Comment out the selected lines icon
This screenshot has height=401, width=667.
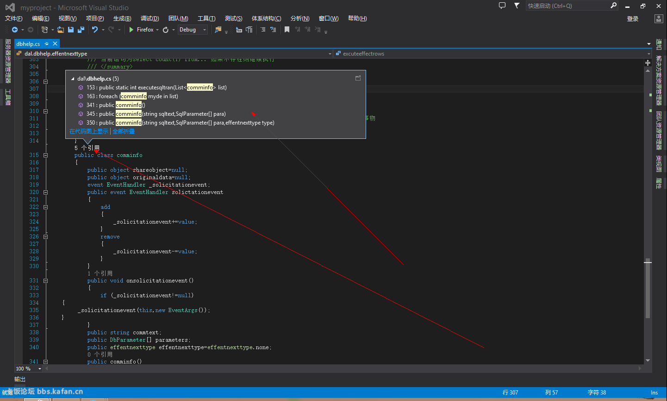pyautogui.click(x=263, y=30)
